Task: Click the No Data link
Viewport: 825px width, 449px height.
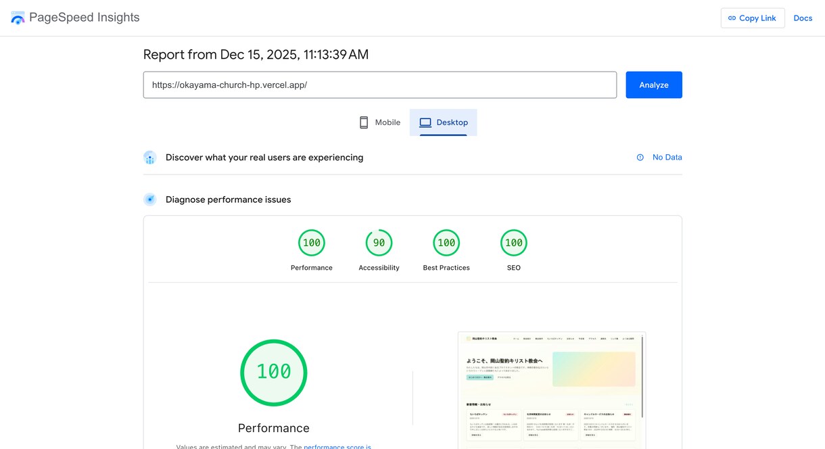Action: coord(667,158)
